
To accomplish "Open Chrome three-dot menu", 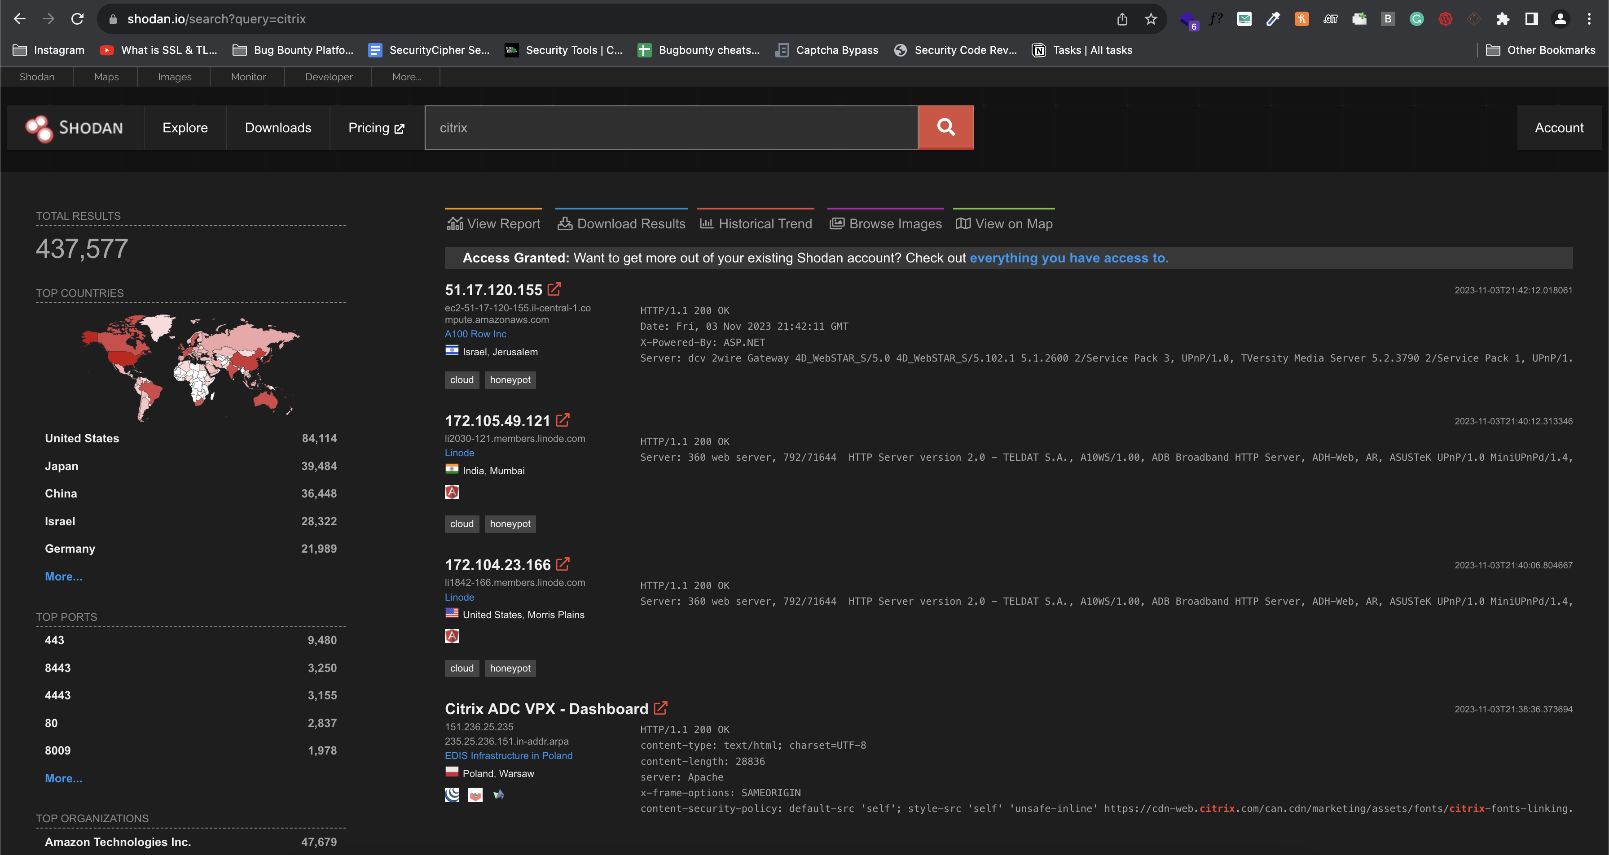I will [1589, 19].
